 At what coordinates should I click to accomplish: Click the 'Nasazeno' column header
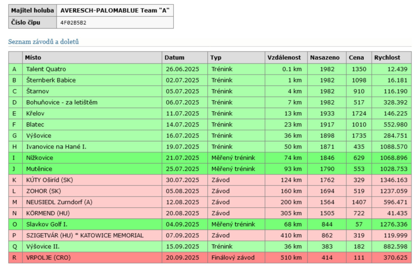(x=324, y=57)
